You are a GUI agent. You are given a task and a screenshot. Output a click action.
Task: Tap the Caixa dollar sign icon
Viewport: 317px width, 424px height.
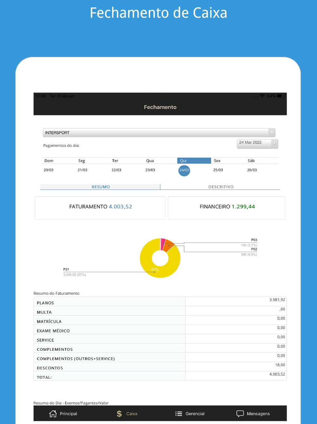click(119, 414)
